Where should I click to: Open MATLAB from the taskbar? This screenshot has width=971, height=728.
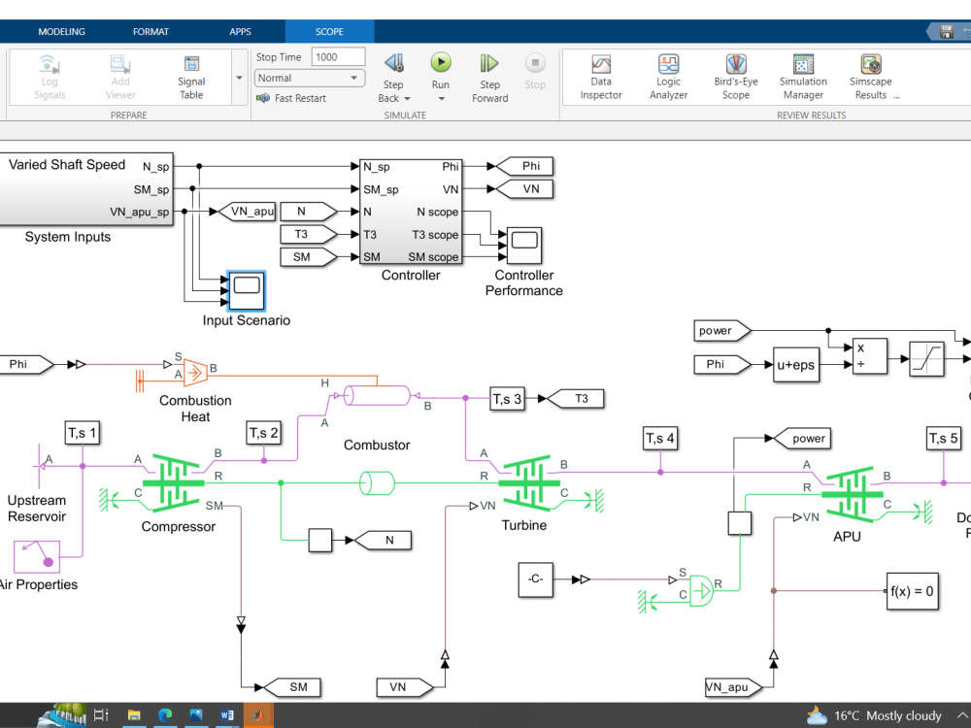[258, 715]
